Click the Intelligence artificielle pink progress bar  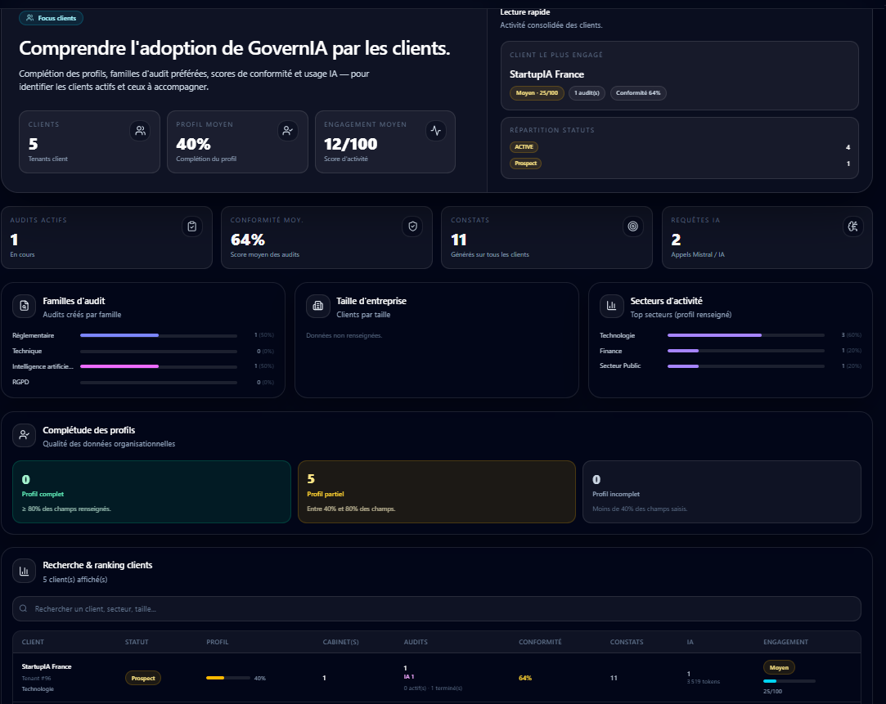[x=159, y=366]
